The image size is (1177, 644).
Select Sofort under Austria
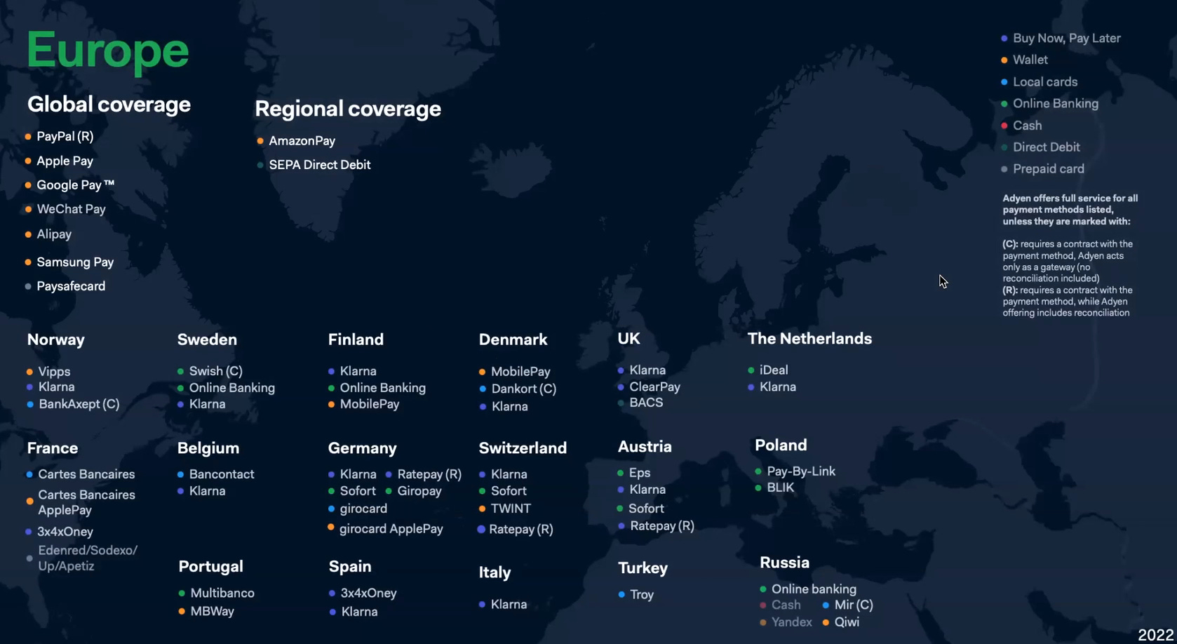646,509
